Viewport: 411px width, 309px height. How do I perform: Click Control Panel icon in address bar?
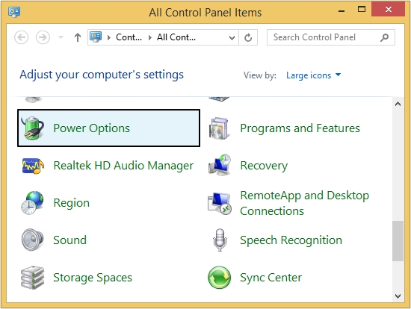pos(96,37)
